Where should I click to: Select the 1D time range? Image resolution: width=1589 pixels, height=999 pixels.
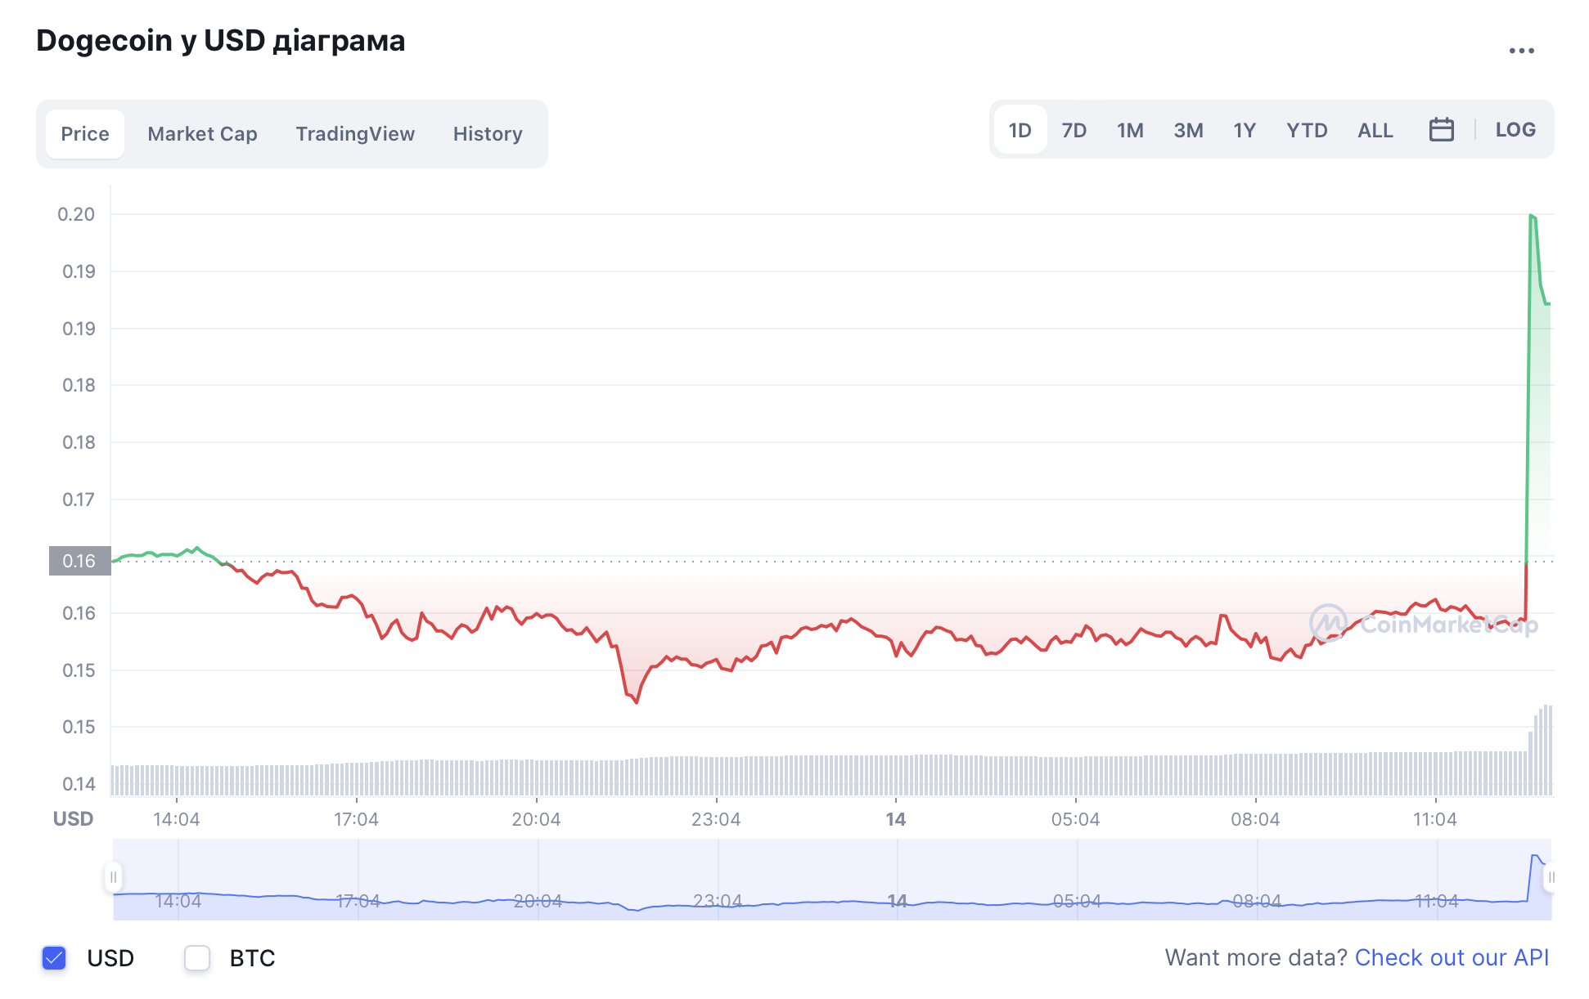pos(1020,130)
